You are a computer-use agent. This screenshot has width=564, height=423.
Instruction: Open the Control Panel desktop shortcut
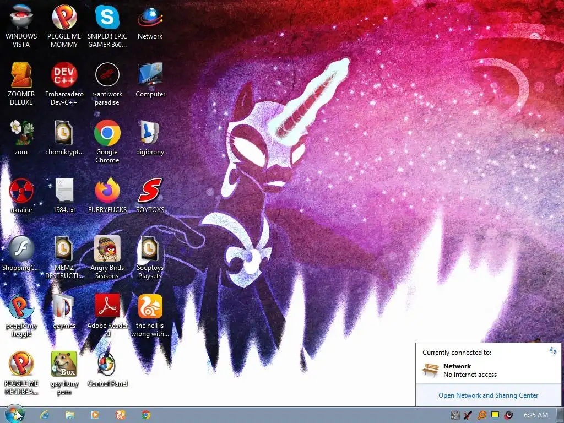pyautogui.click(x=107, y=369)
